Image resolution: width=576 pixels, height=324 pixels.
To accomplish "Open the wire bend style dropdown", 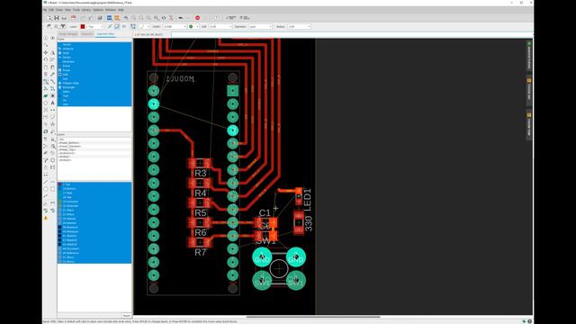I will (144, 26).
